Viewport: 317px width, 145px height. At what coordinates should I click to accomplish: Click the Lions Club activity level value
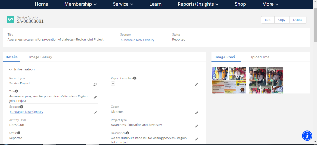point(17,125)
